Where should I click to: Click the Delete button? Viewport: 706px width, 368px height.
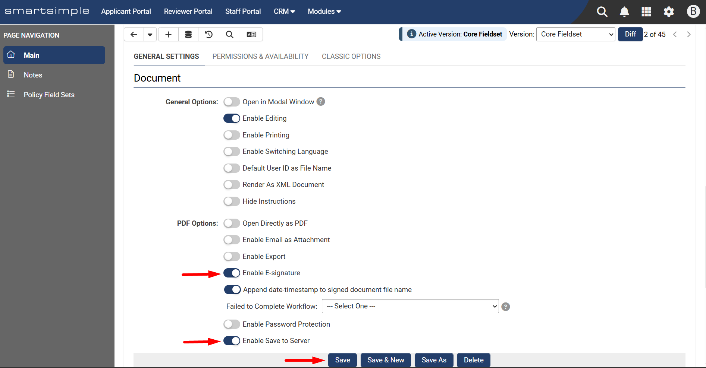pyautogui.click(x=474, y=360)
